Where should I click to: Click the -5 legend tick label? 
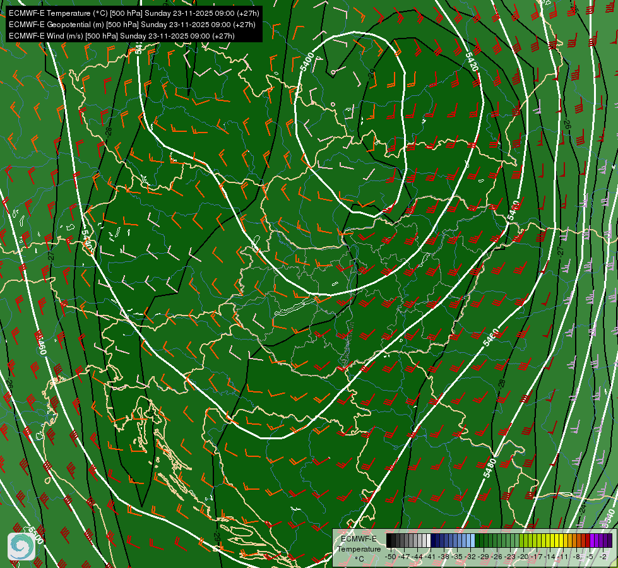tap(590, 557)
